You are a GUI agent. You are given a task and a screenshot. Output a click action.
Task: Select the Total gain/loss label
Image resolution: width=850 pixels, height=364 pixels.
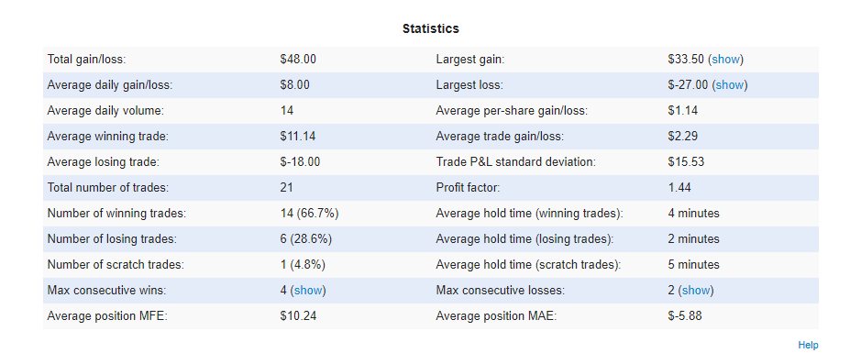click(x=86, y=60)
